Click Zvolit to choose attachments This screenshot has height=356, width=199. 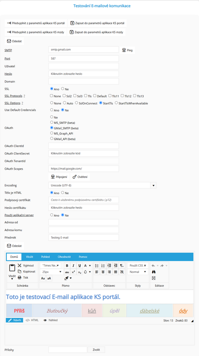(96, 349)
